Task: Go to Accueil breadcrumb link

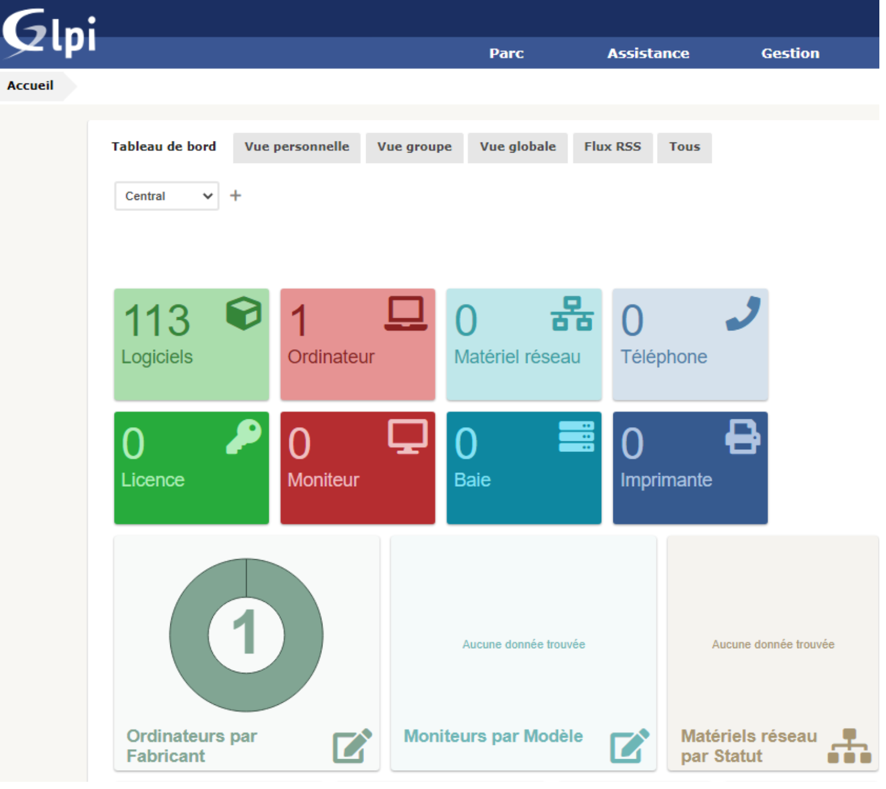Action: click(30, 86)
